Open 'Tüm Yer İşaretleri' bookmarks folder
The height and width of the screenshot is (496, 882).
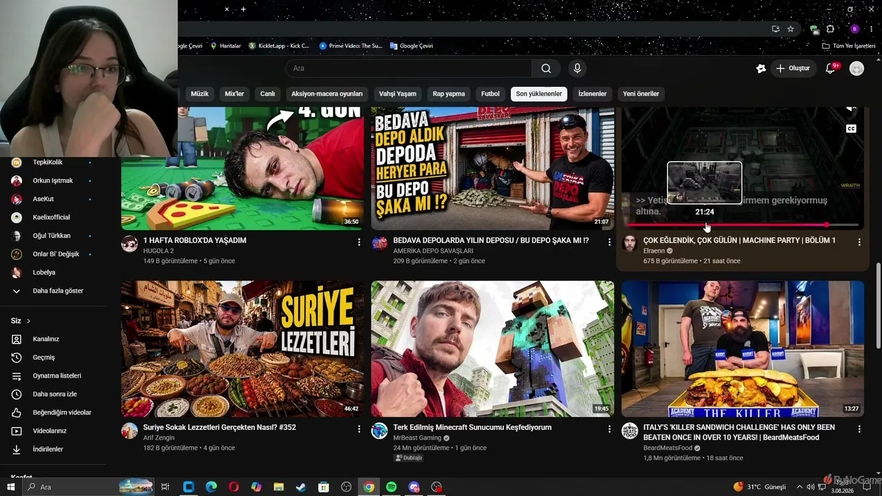coord(848,46)
